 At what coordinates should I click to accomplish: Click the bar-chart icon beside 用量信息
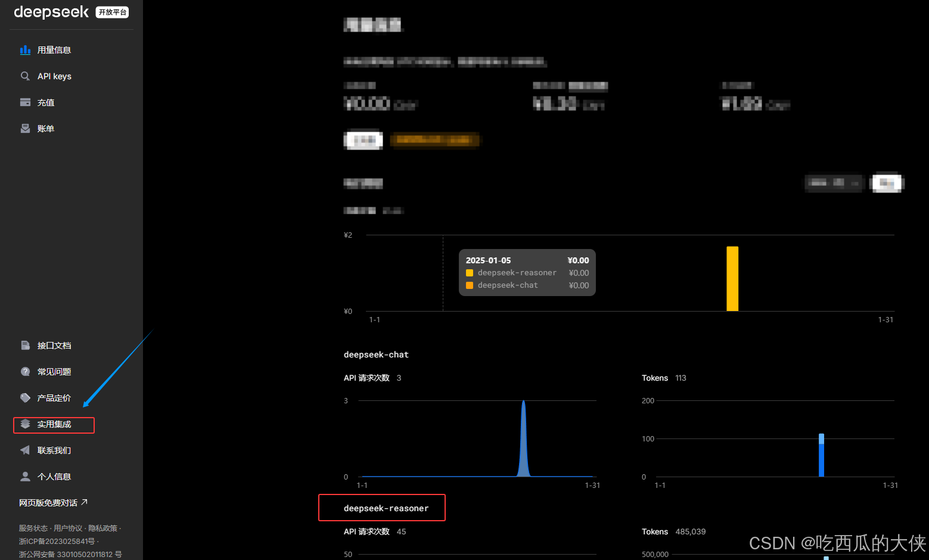tap(25, 50)
